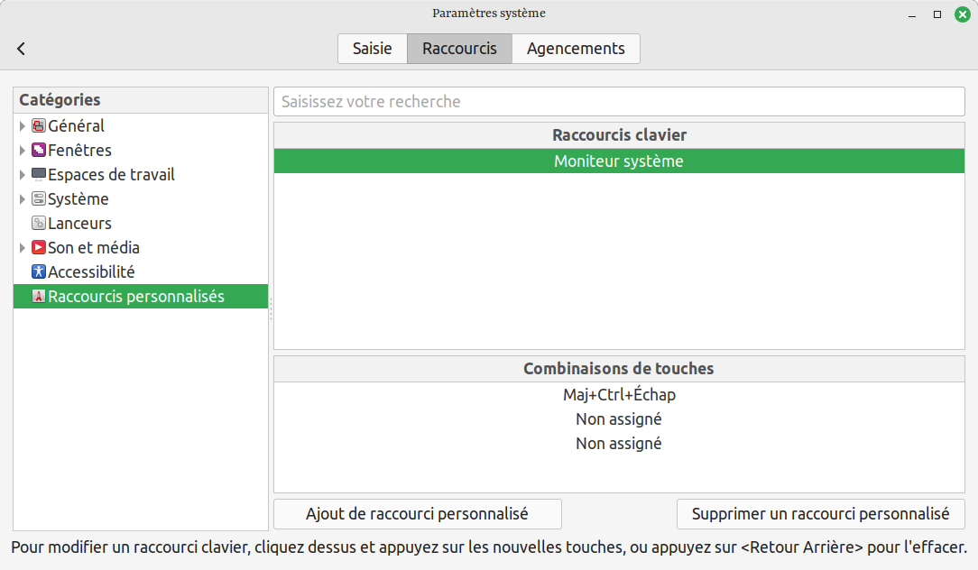Click the Raccourcis personnalisés icon

pos(39,297)
